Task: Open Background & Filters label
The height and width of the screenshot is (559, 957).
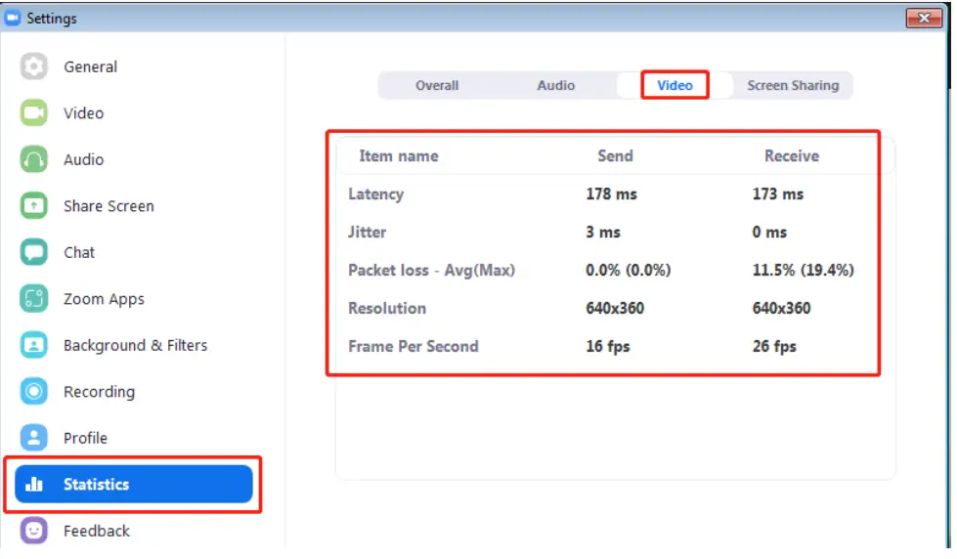Action: point(136,345)
